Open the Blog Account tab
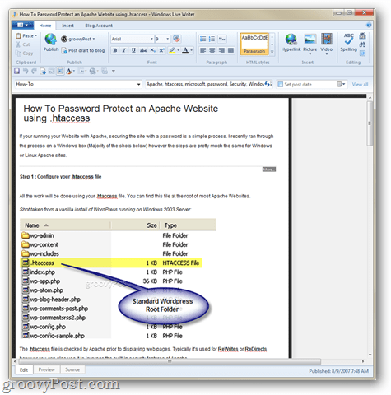 [x=99, y=26]
